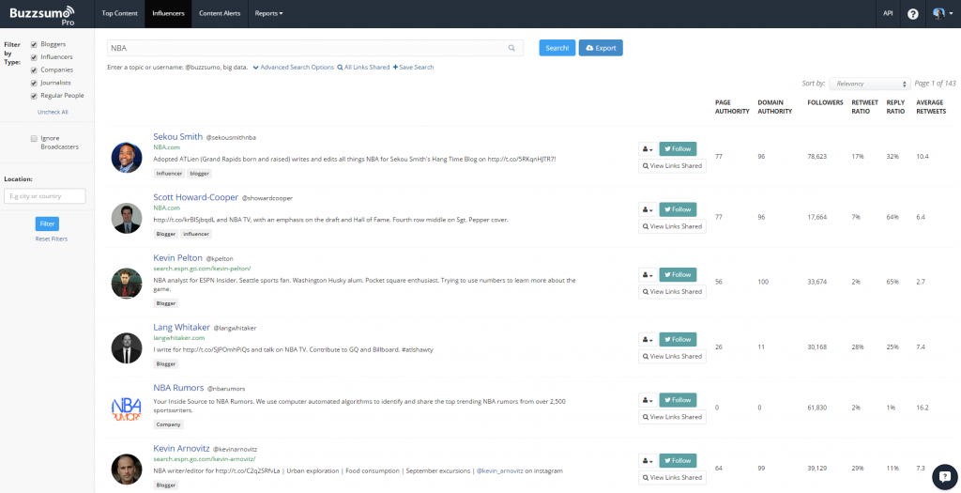Switch to the Top Content tab
This screenshot has height=493, width=961.
coord(120,14)
